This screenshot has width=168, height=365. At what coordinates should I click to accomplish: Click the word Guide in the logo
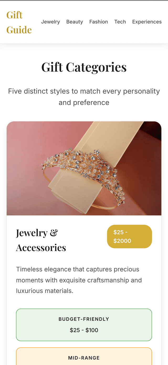click(x=19, y=30)
